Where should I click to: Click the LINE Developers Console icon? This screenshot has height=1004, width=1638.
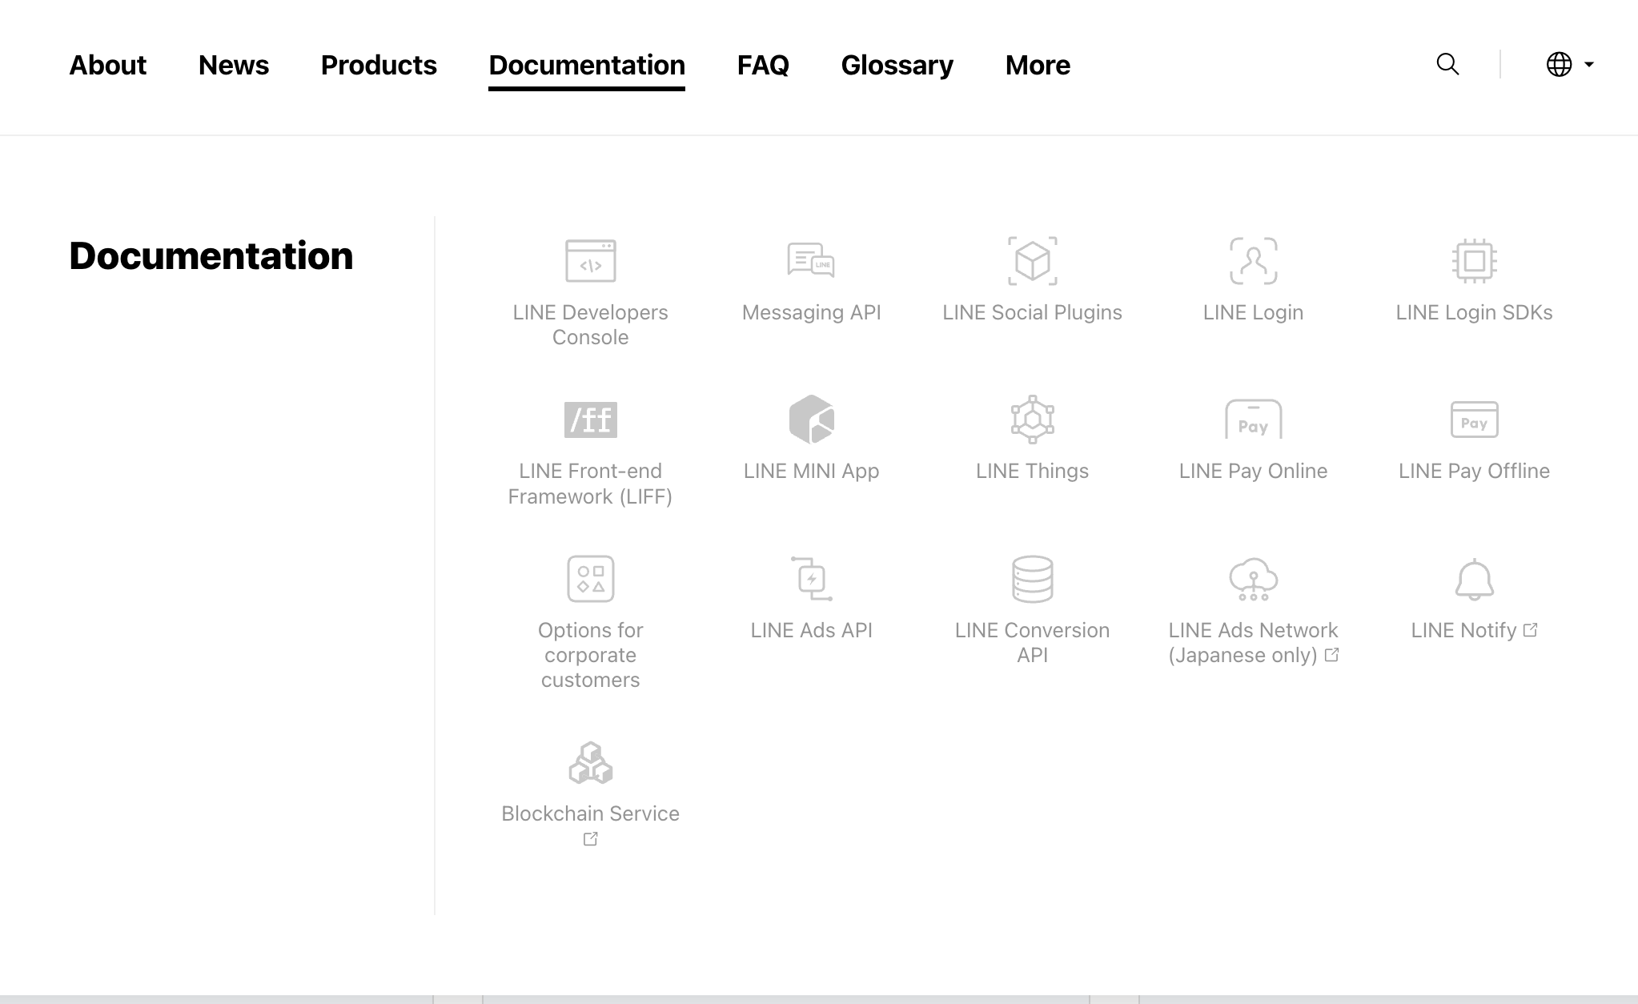tap(590, 260)
